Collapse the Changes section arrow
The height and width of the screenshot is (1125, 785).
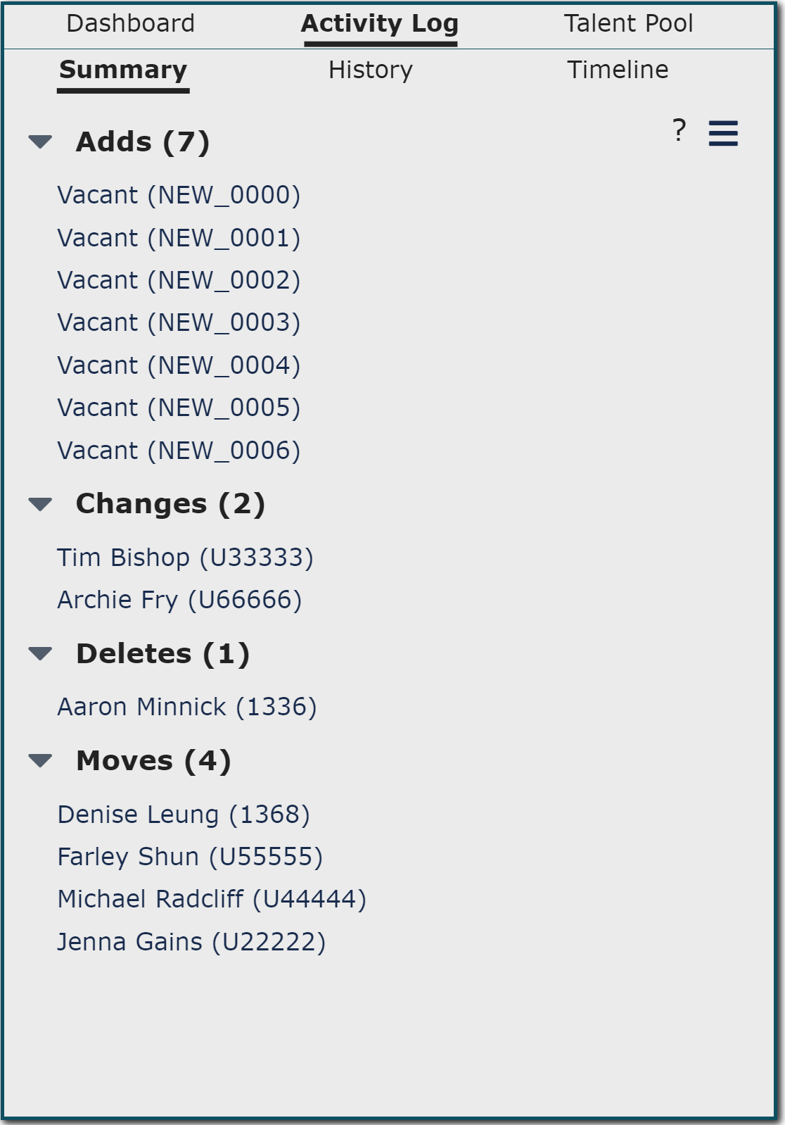(40, 504)
